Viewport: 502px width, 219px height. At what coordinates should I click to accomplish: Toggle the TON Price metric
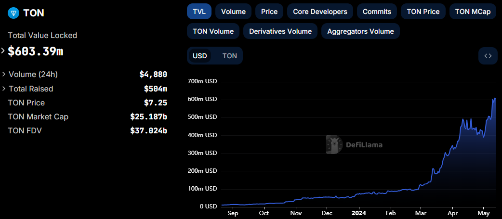click(423, 12)
